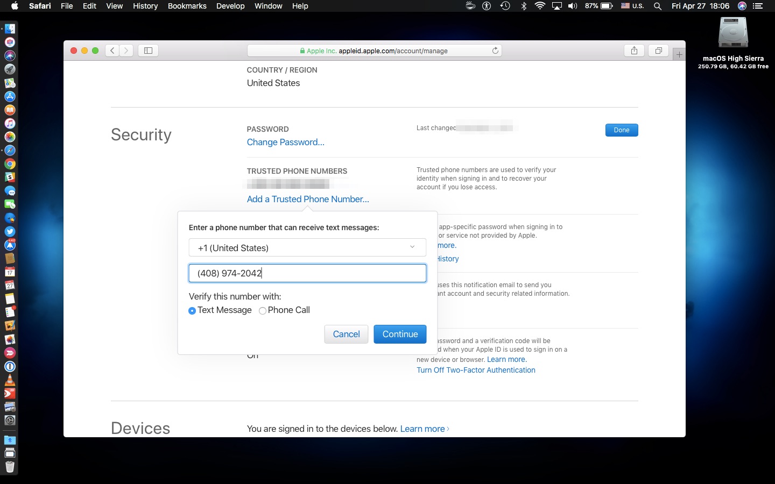Open the Develop menu
Viewport: 775px width, 484px height.
coord(230,6)
